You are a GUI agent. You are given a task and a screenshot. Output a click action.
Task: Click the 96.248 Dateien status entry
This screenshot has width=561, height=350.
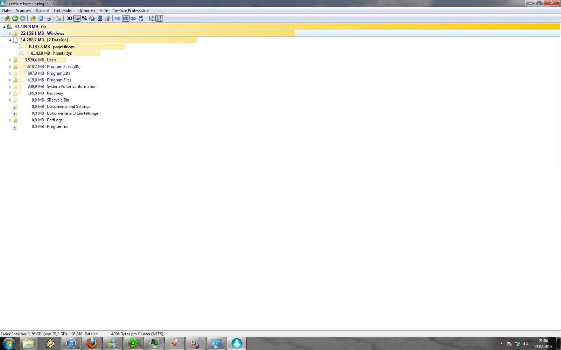[85, 334]
